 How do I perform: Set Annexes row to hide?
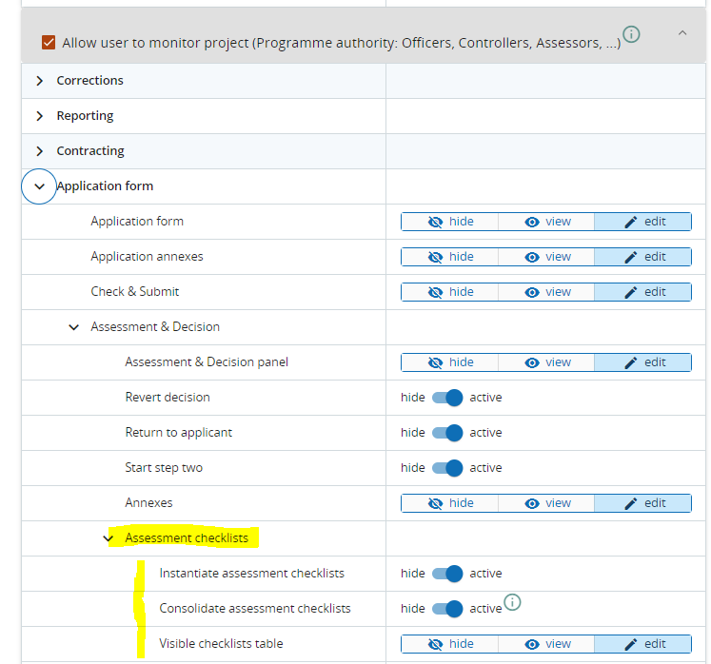(450, 503)
